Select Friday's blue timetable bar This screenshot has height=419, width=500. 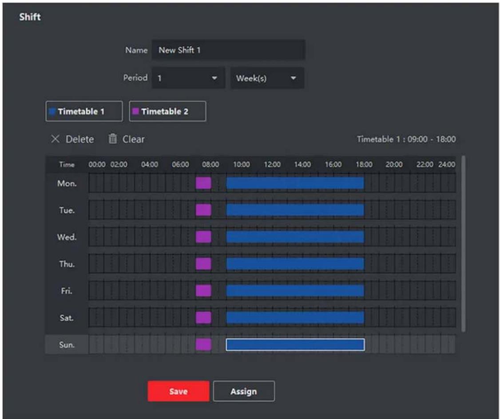coord(295,291)
